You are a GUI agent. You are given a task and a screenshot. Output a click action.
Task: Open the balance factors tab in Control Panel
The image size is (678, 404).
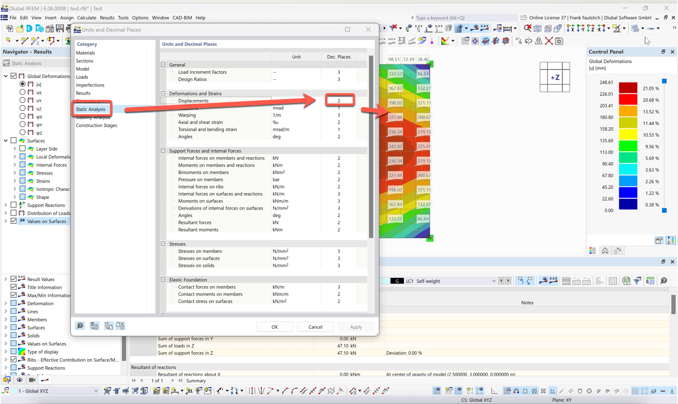605,251
